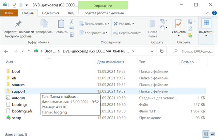Sort by the Имя column header

(x=9, y=62)
